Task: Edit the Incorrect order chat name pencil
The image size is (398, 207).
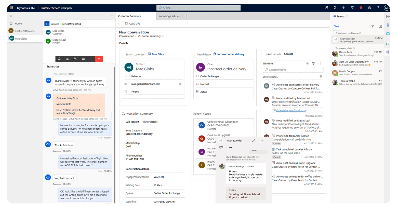Action: (254, 141)
